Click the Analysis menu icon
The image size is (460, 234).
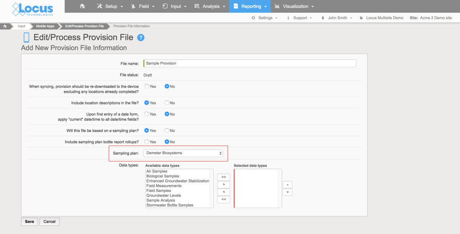pyautogui.click(x=197, y=6)
